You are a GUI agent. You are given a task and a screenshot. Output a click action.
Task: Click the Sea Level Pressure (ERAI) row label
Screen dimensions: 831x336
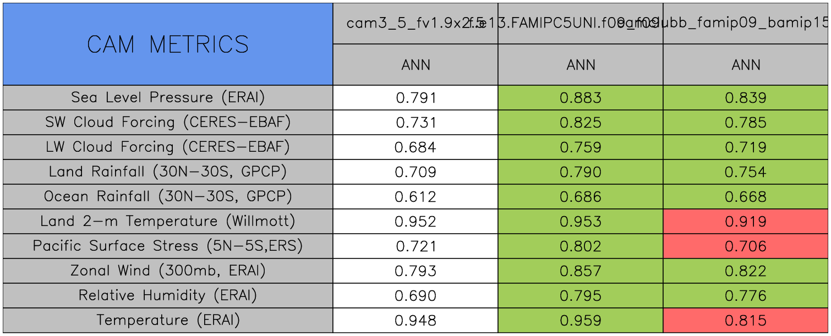pos(168,98)
